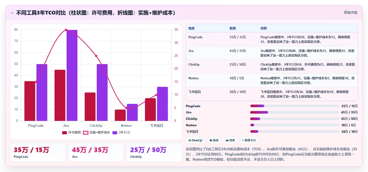The width and height of the screenshot is (368, 172).
Task: Click the Jira 许可费用 red bar
Action: [x=60, y=95]
